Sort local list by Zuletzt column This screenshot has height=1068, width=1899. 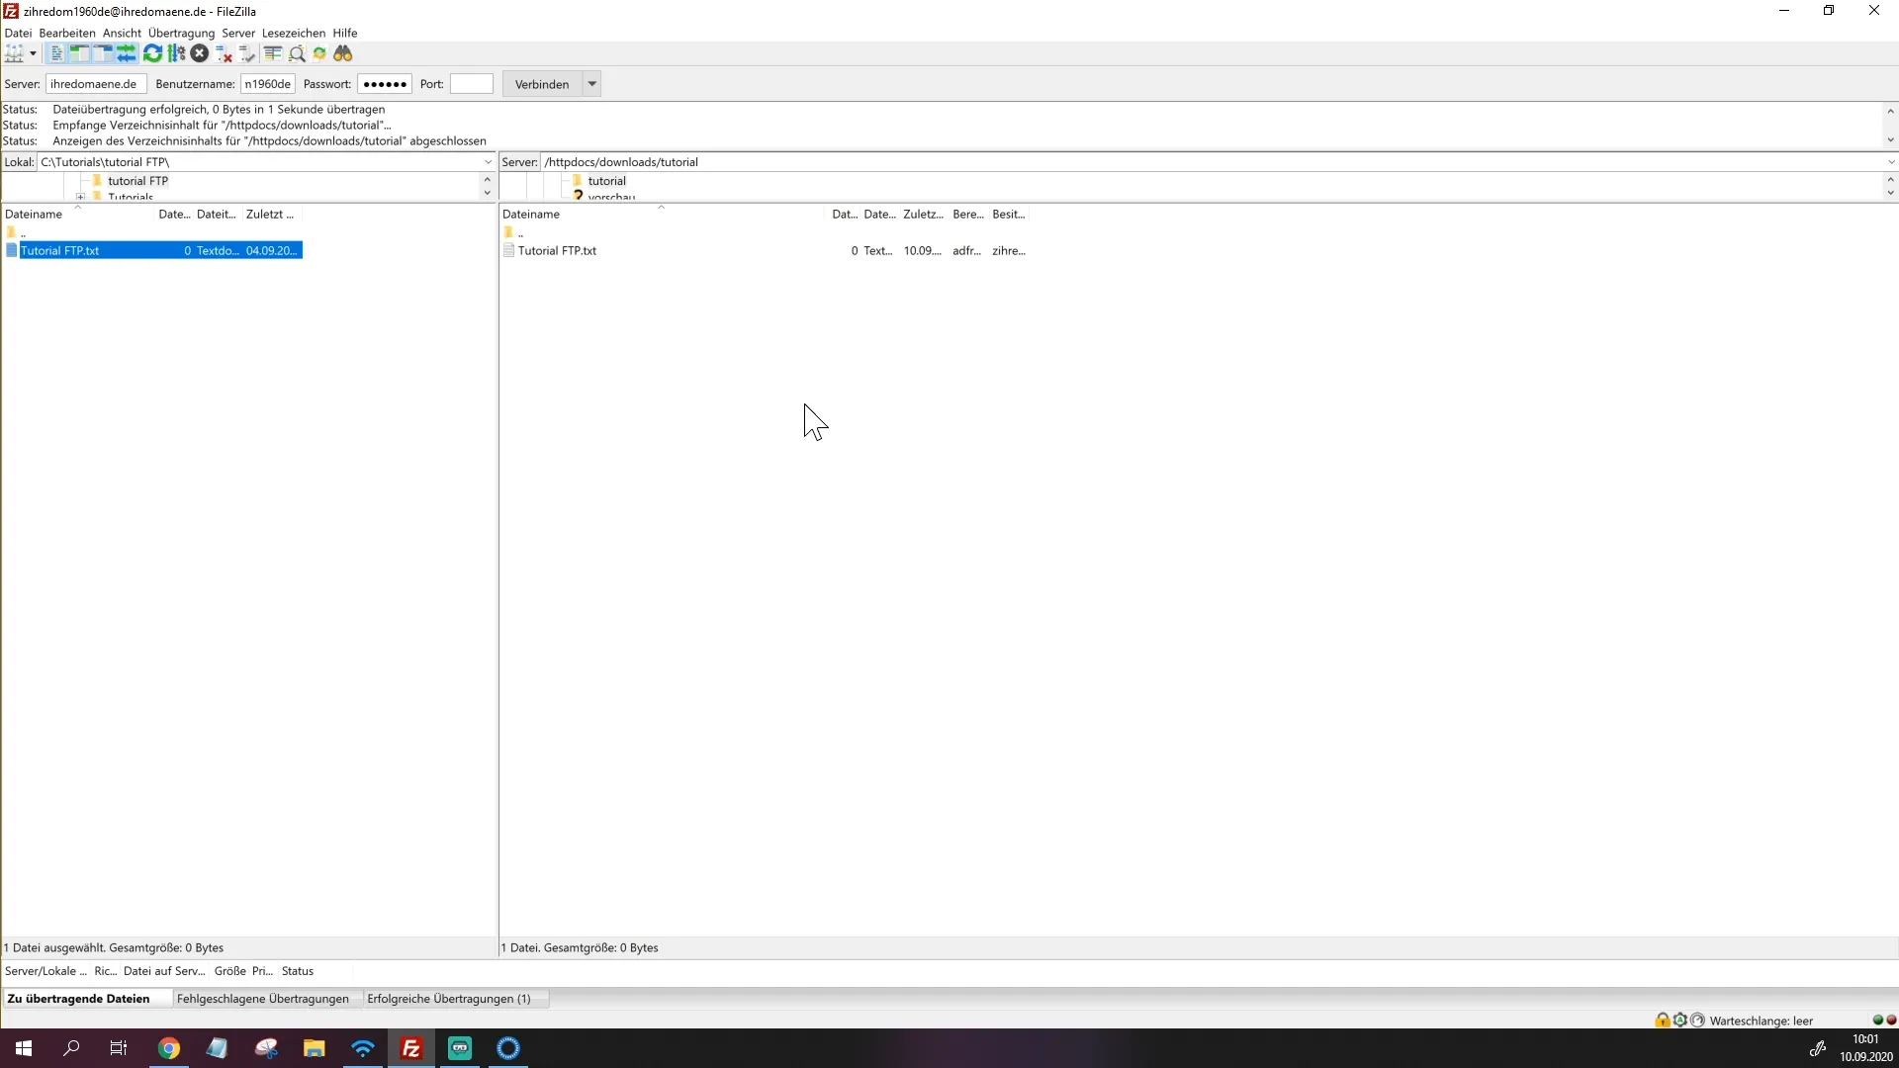coord(270,214)
